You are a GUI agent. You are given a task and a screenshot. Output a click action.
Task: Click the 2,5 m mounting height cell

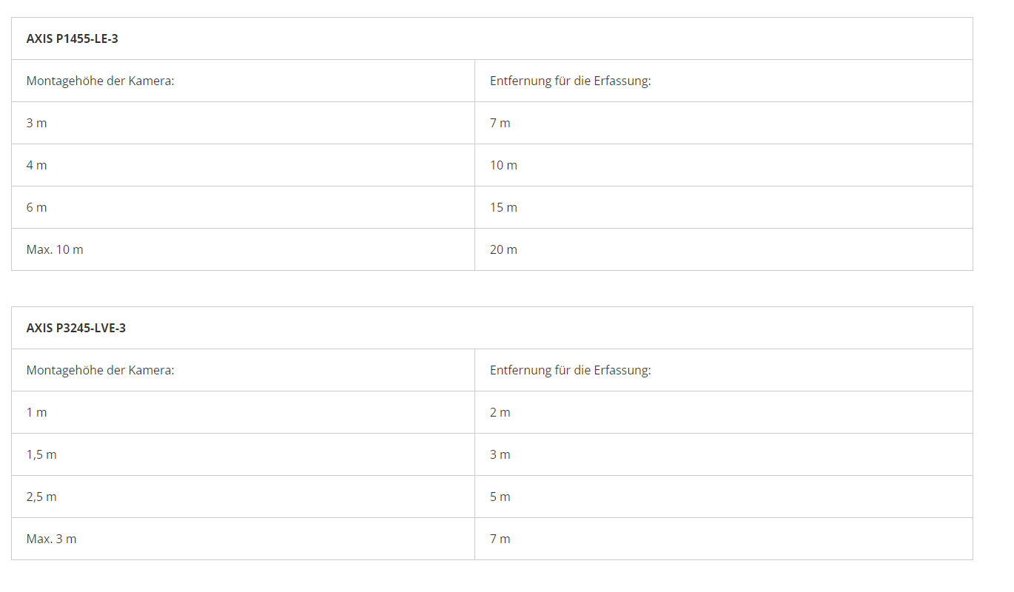41,497
